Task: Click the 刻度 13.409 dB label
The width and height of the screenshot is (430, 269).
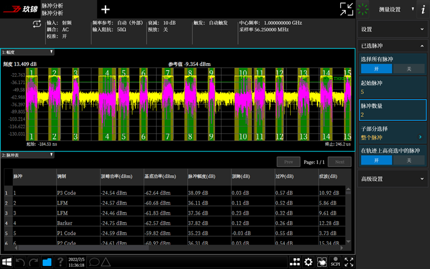Action: click(20, 64)
